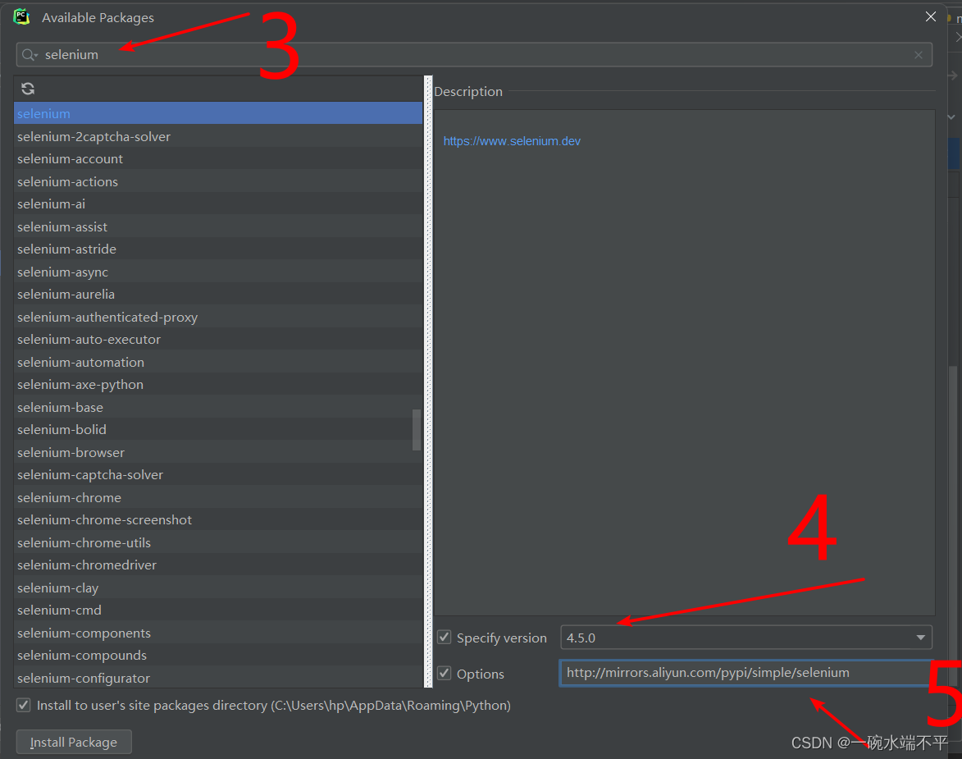Select selenium-chrome-screenshot package
This screenshot has height=759, width=962.
tap(218, 519)
